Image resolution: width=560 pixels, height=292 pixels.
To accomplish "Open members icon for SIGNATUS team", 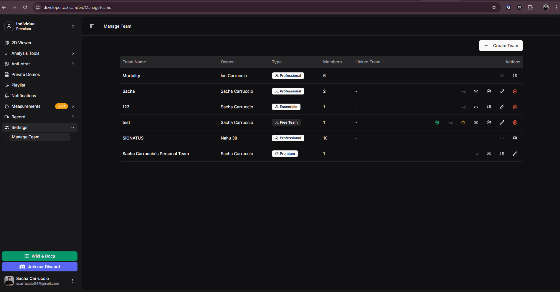I will coord(515,138).
